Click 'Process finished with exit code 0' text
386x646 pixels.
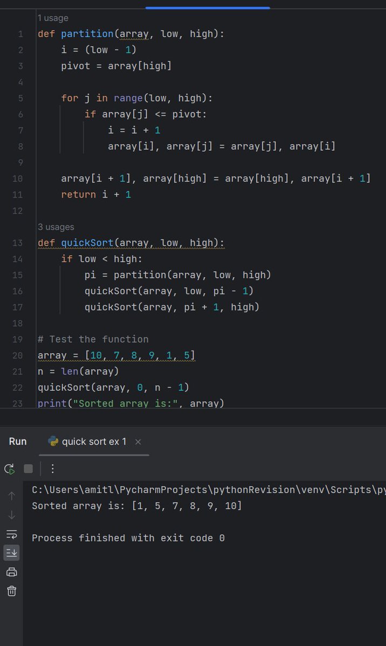[128, 538]
